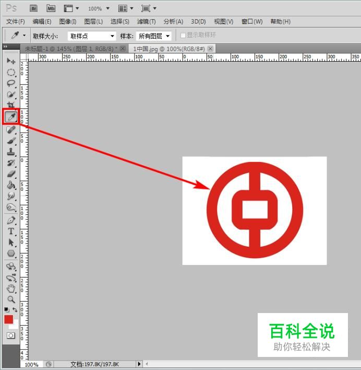Open the 滤镜(T) menu
361x370 pixels.
click(146, 22)
